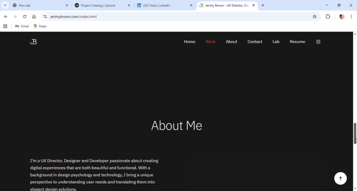Viewport: 357px width, 191px height.
Task: Click the scrollbar up arrow
Action: (x=355, y=34)
